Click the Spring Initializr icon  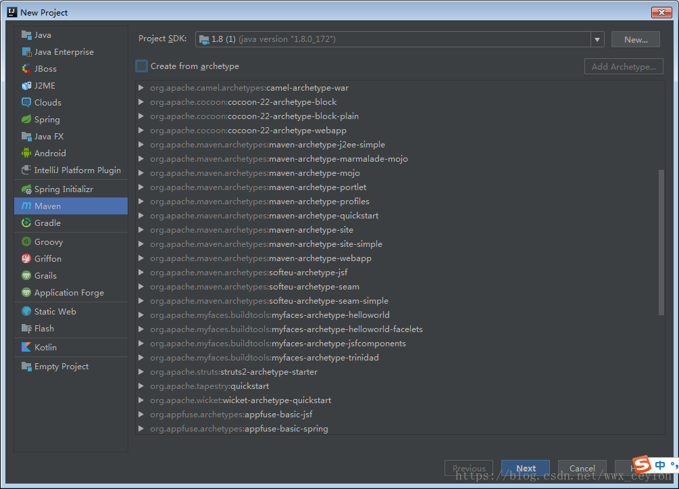(x=26, y=189)
